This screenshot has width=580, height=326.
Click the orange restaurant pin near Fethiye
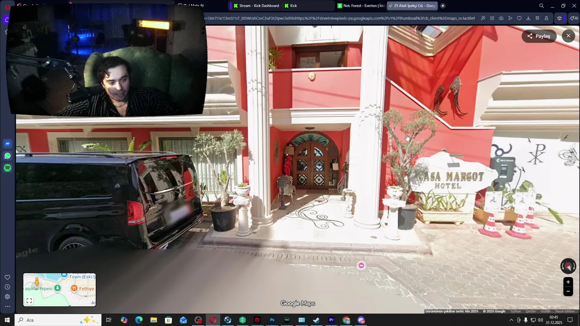click(x=75, y=288)
